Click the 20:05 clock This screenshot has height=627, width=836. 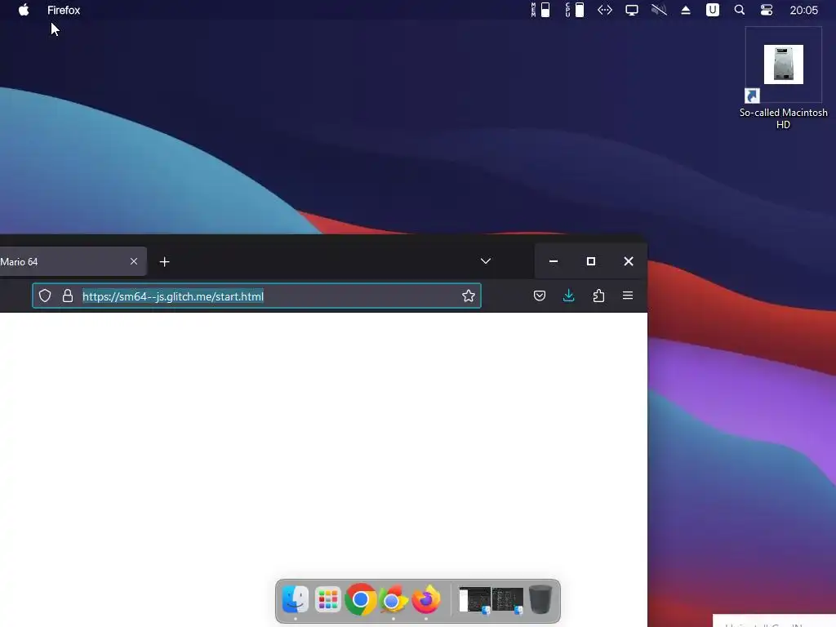click(x=803, y=10)
